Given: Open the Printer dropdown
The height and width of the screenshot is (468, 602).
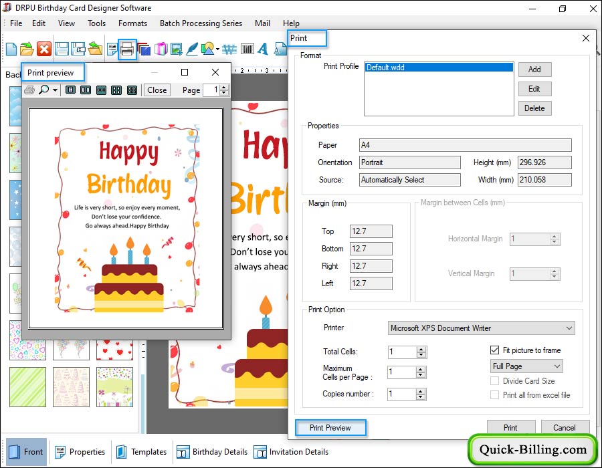Looking at the screenshot, I should click(481, 328).
